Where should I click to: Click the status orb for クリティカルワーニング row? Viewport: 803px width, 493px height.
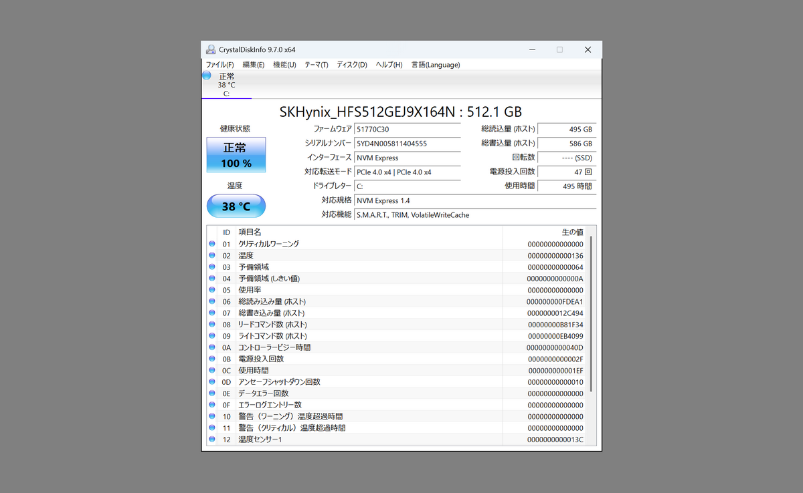coord(212,244)
